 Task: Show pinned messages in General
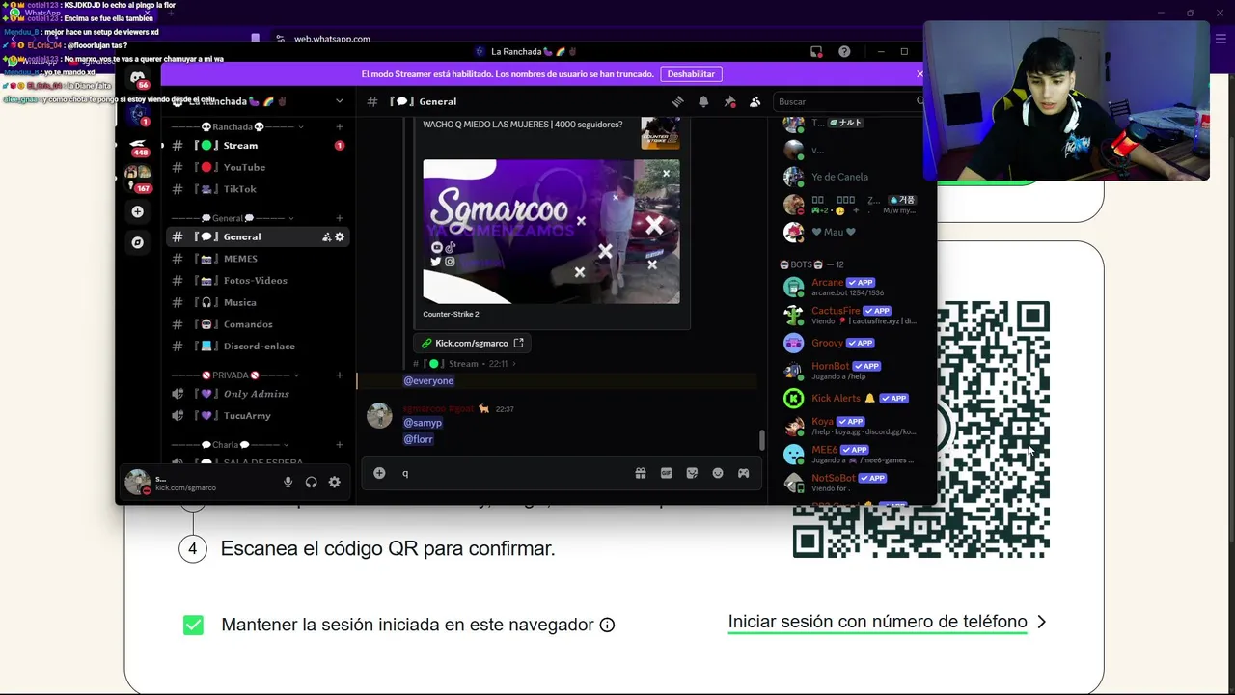[729, 101]
